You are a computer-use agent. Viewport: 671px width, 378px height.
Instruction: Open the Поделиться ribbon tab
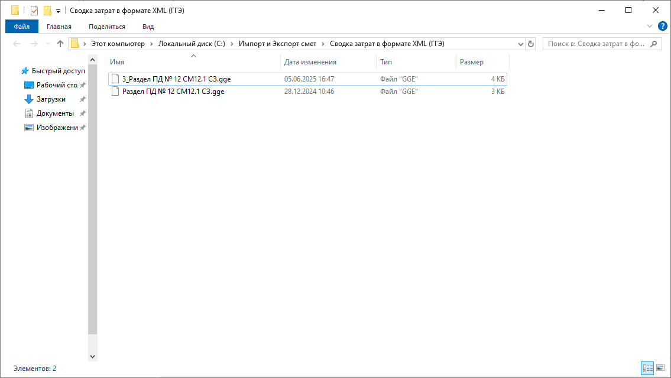point(107,27)
